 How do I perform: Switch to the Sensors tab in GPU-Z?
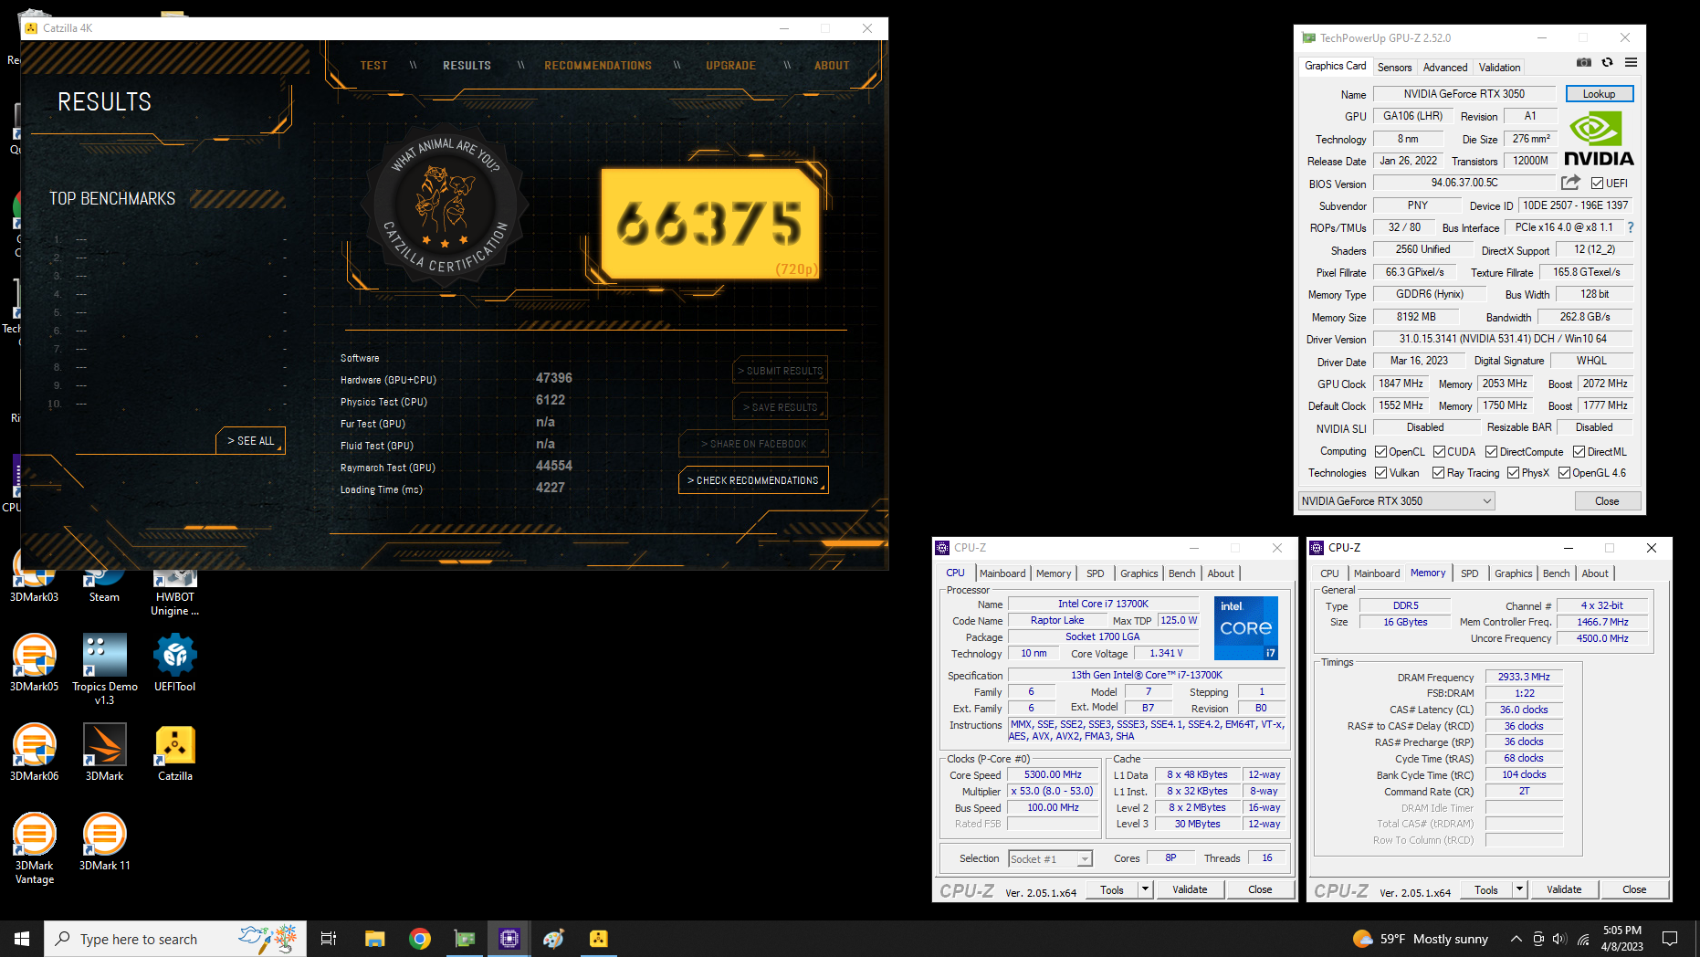click(x=1394, y=68)
